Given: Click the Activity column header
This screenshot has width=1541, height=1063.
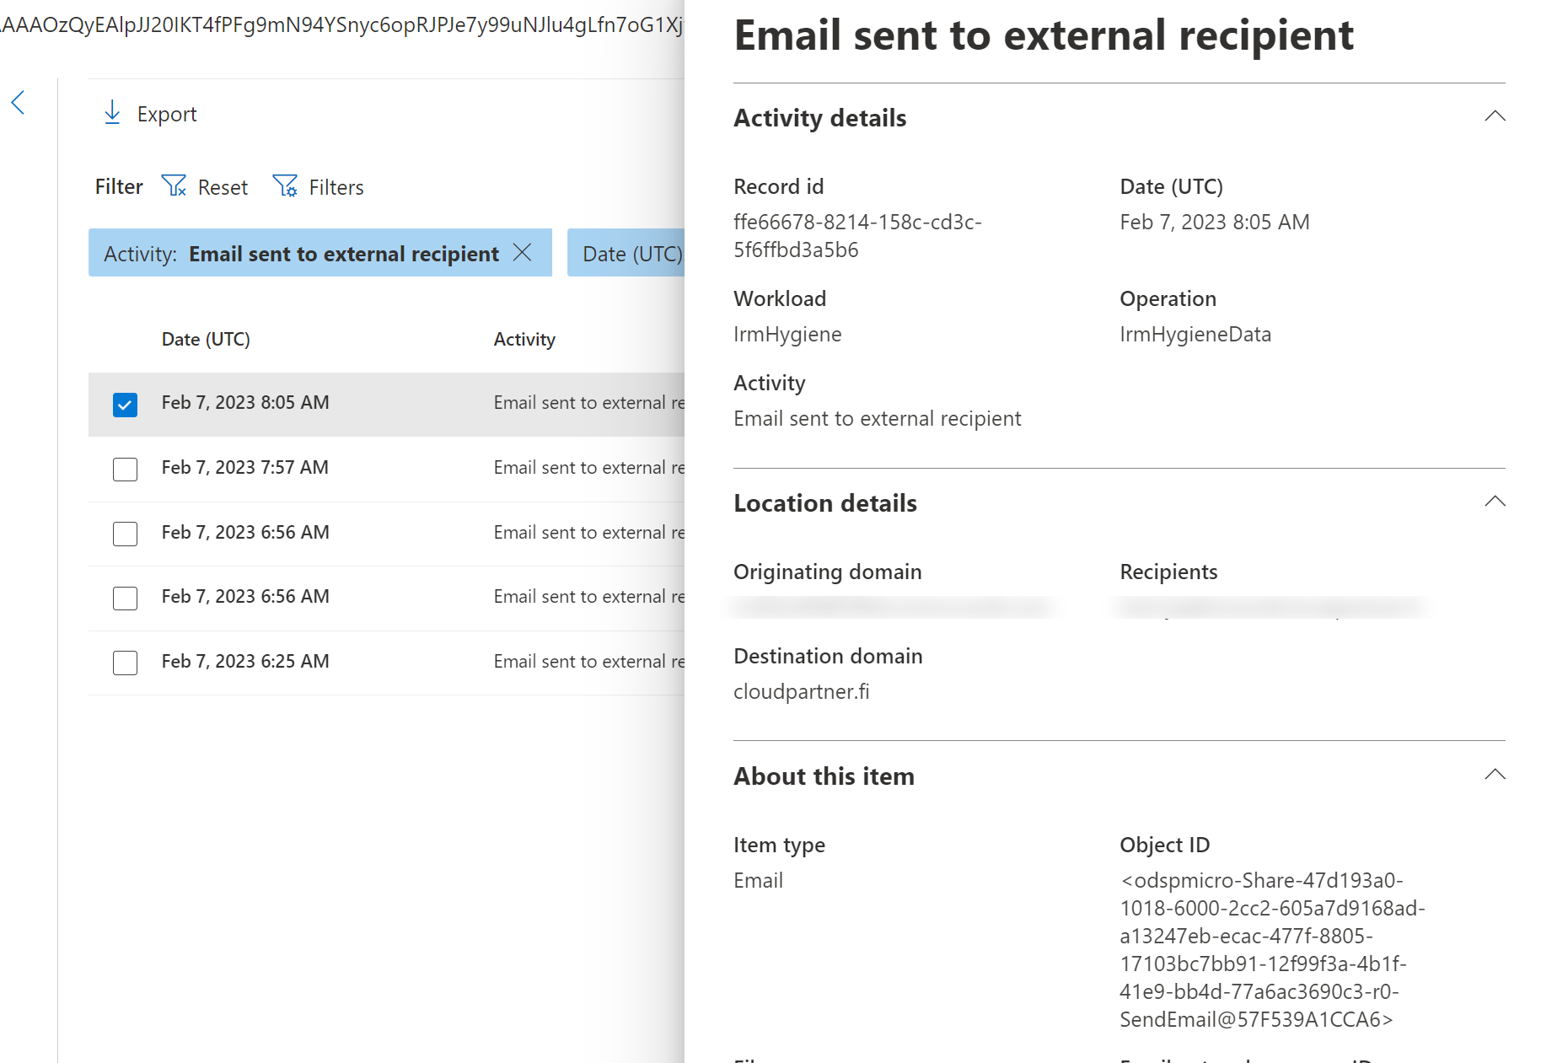Looking at the screenshot, I should tap(524, 339).
